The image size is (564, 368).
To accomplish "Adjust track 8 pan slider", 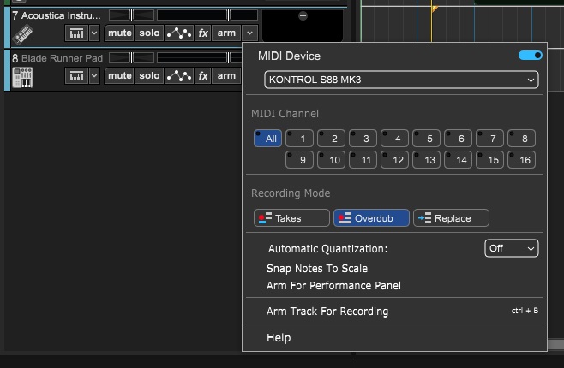I will [x=131, y=57].
